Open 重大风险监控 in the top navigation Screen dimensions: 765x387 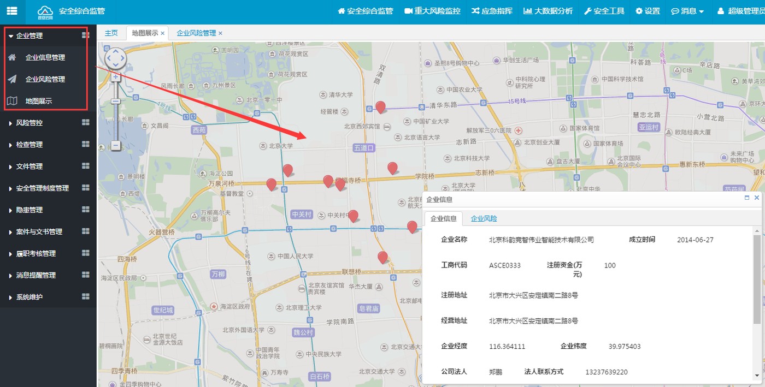tap(432, 11)
